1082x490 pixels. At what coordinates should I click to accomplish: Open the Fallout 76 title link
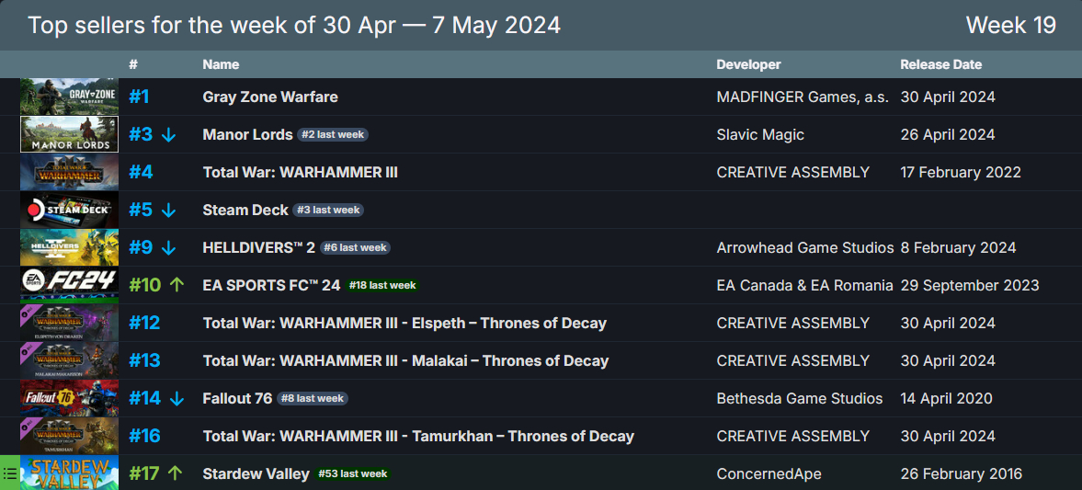(237, 398)
